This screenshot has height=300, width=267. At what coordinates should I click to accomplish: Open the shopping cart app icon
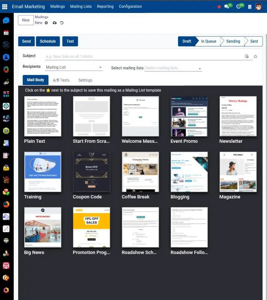tap(6, 180)
